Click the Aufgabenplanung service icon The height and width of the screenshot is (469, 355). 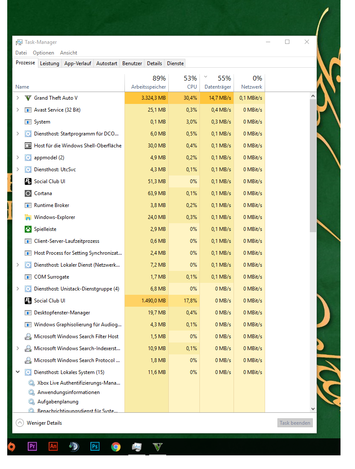pyautogui.click(x=31, y=402)
